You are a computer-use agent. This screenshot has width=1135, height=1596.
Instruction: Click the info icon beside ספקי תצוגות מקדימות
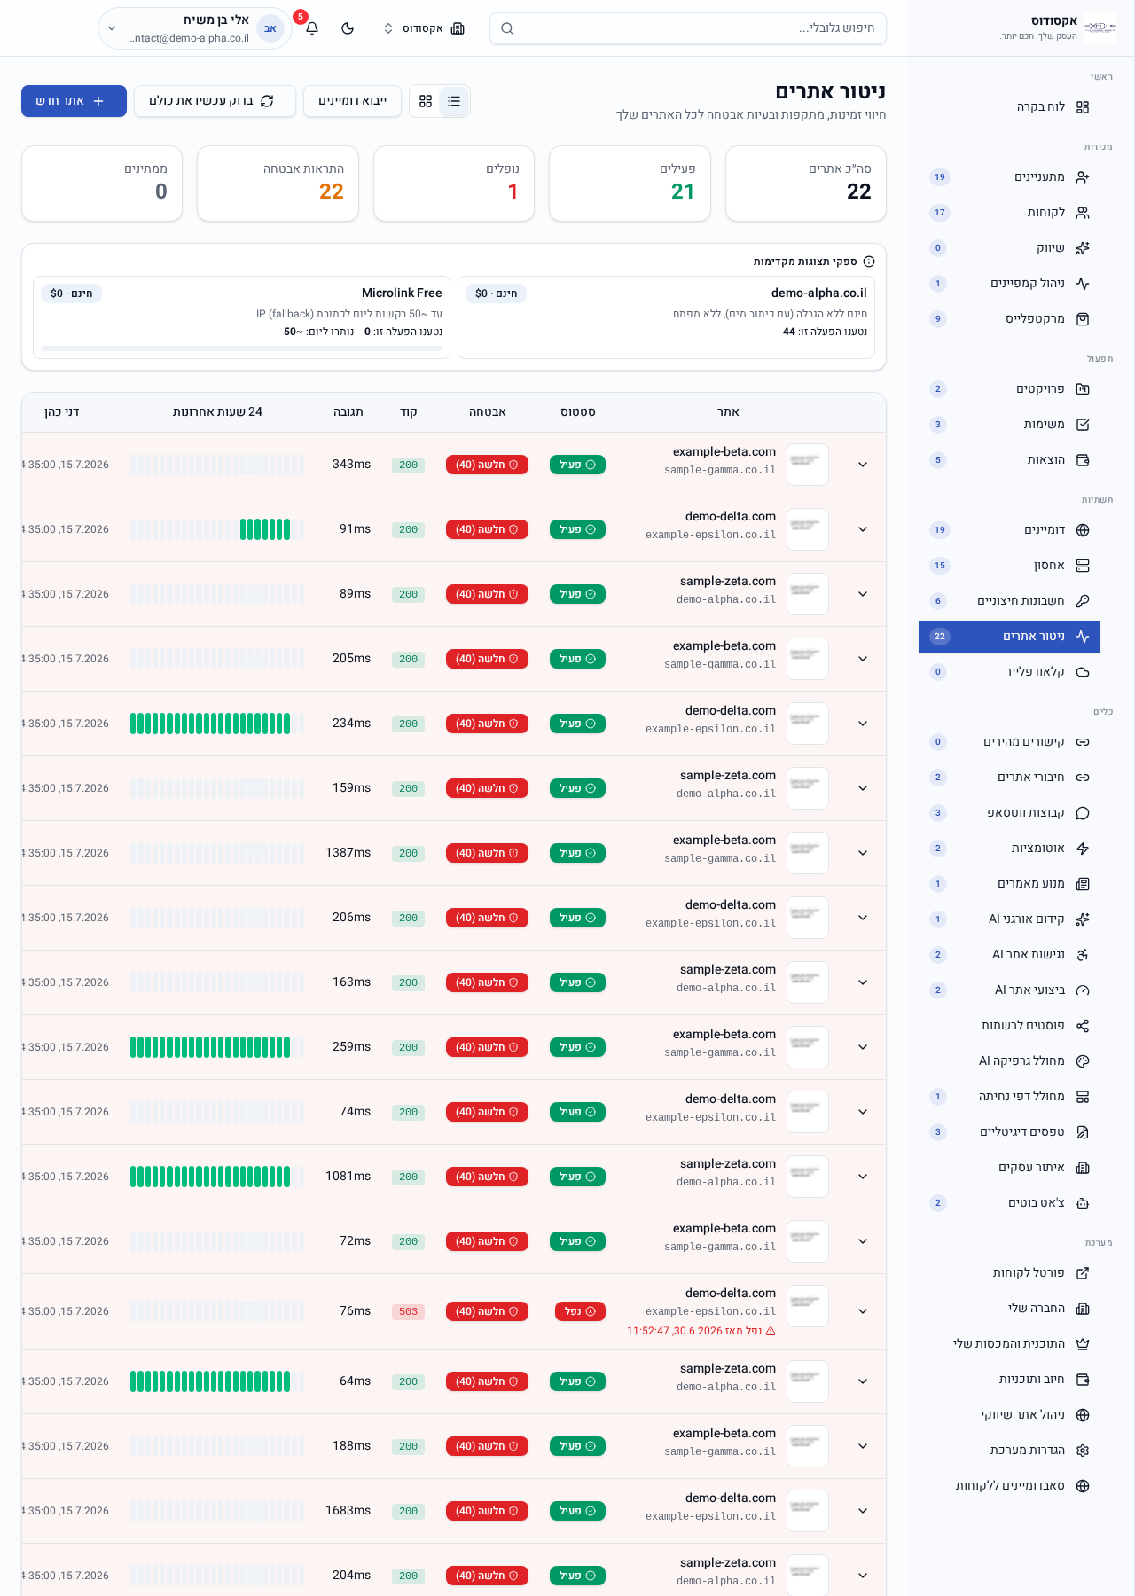(x=869, y=262)
